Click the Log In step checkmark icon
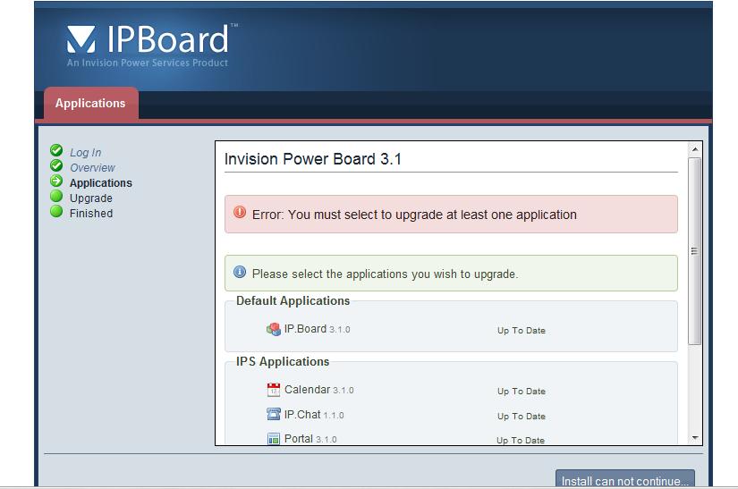Screen dimensions: 738x489 pyautogui.click(x=56, y=150)
